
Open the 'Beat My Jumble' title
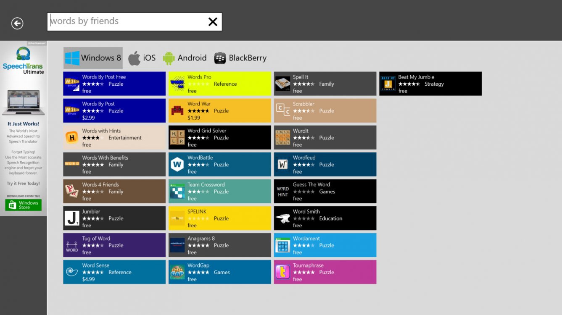pyautogui.click(x=416, y=77)
